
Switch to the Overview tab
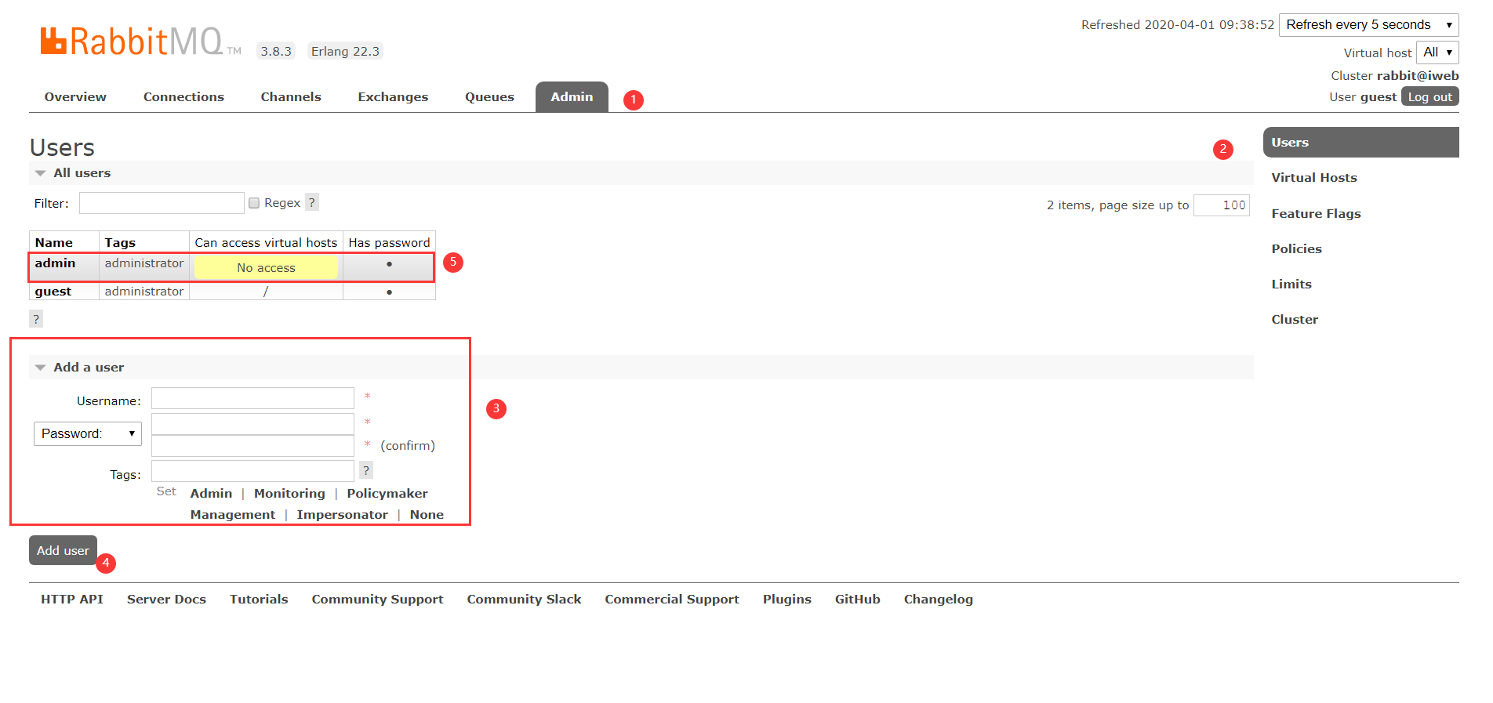[x=75, y=97]
